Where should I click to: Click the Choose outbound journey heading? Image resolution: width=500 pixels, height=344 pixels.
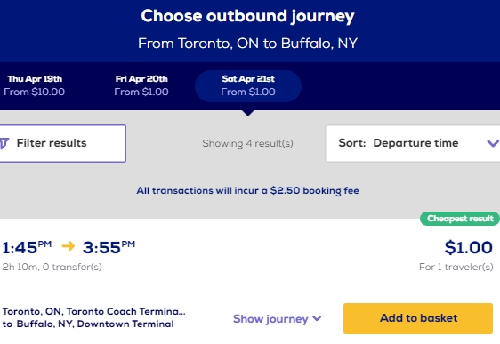[247, 16]
